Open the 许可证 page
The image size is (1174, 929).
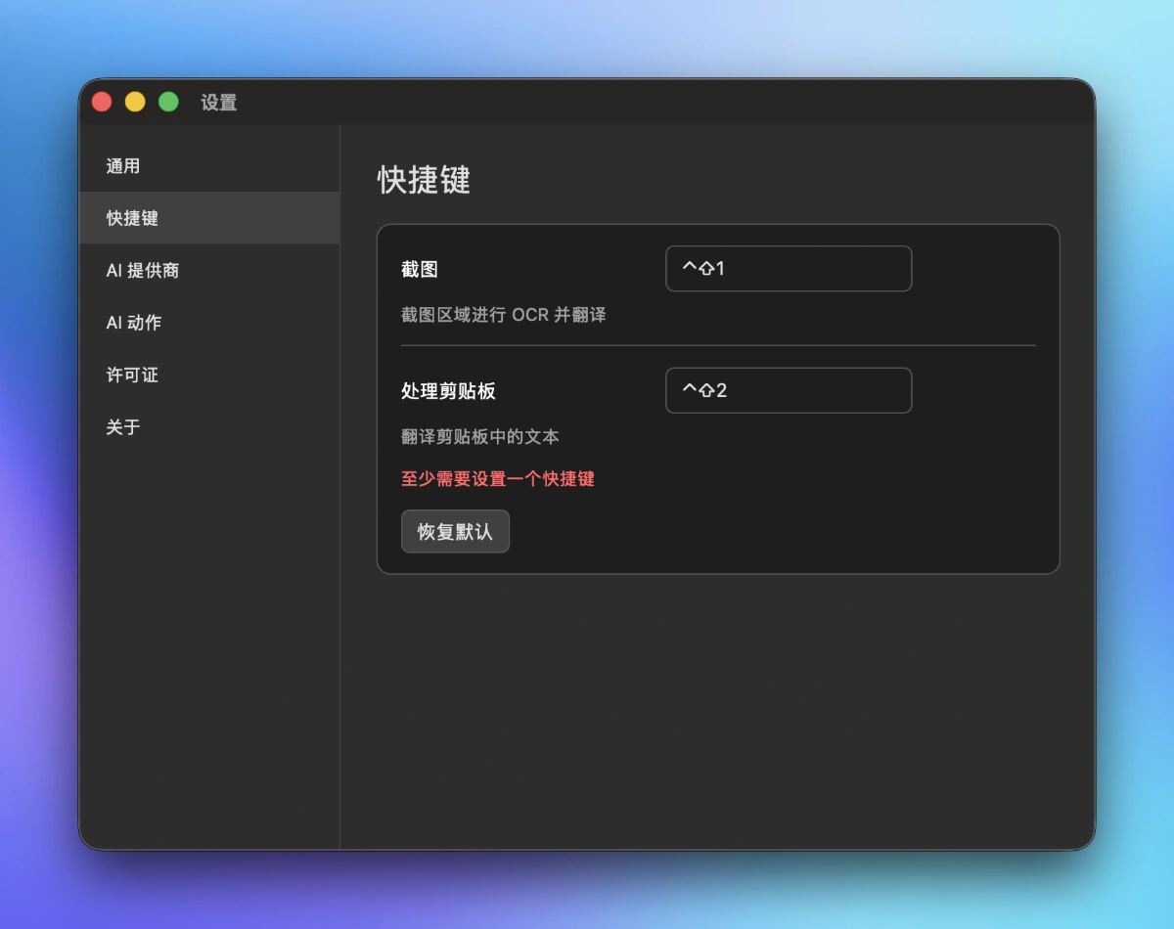pos(132,376)
